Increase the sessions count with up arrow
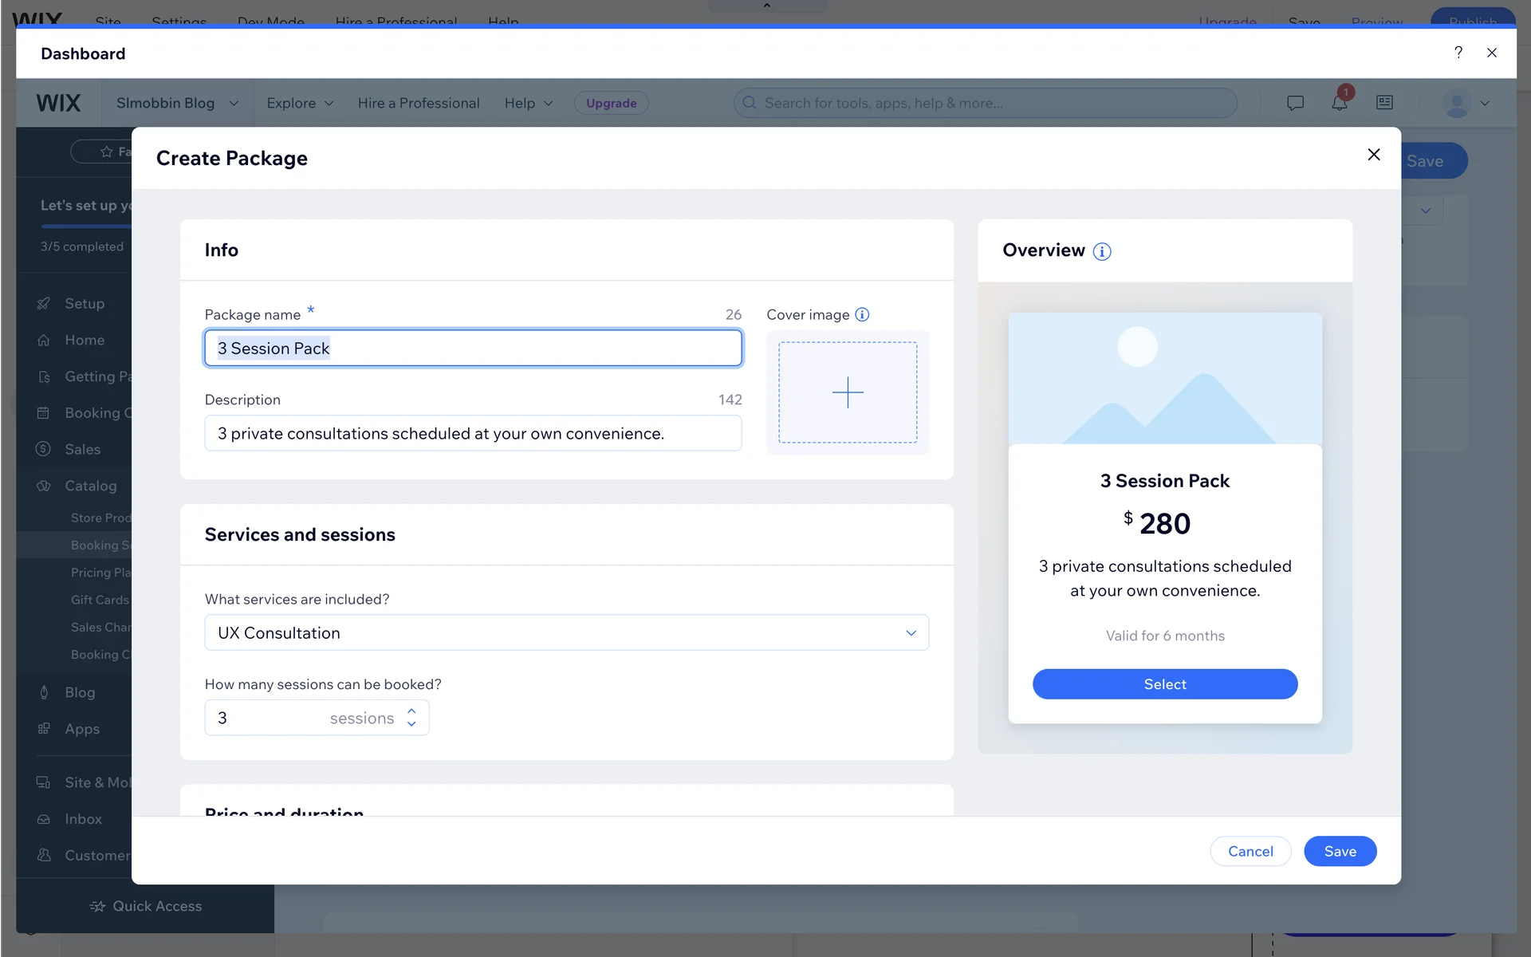 (411, 711)
